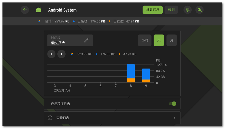Click the bar for day 9
This screenshot has height=130, width=226.
[146, 75]
